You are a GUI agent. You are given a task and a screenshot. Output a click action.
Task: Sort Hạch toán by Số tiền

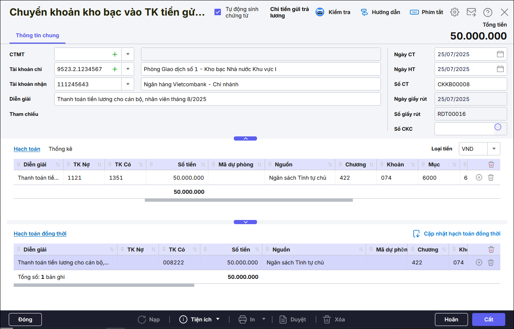(x=203, y=164)
